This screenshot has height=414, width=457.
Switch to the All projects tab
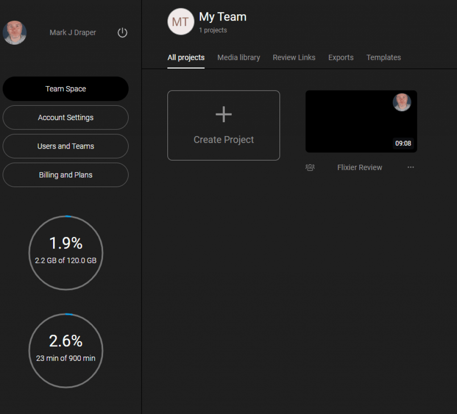tap(186, 58)
